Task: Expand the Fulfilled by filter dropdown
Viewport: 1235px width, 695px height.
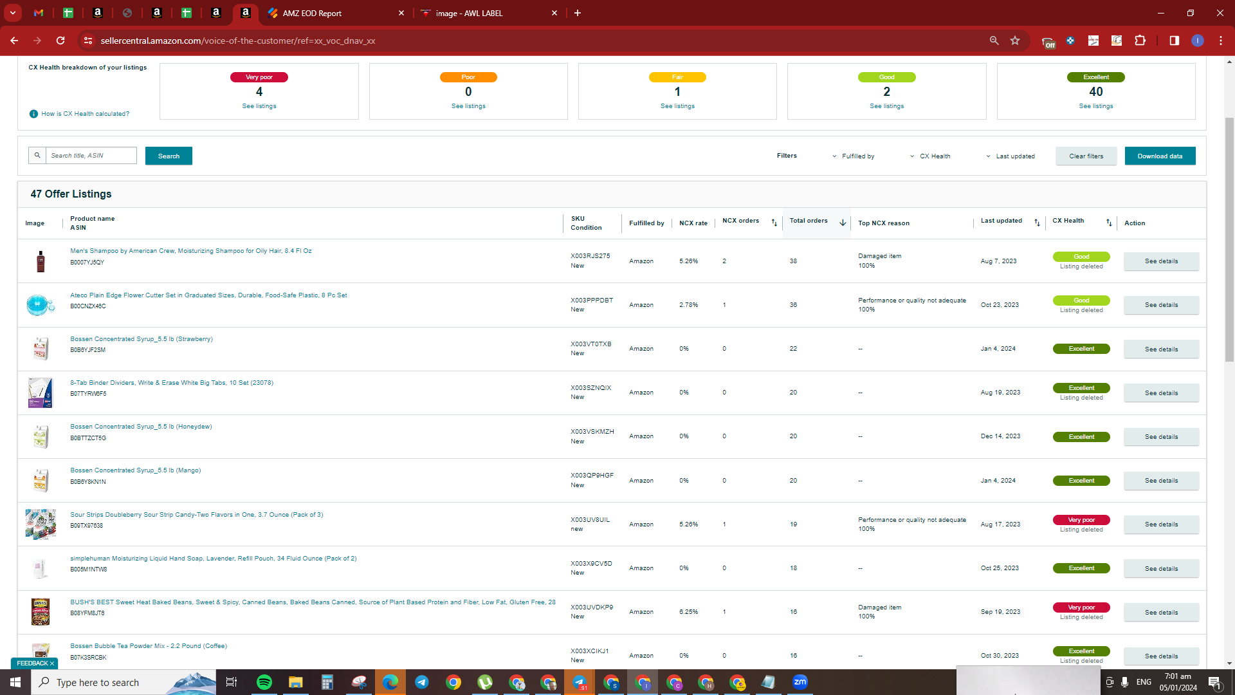Action: click(854, 156)
